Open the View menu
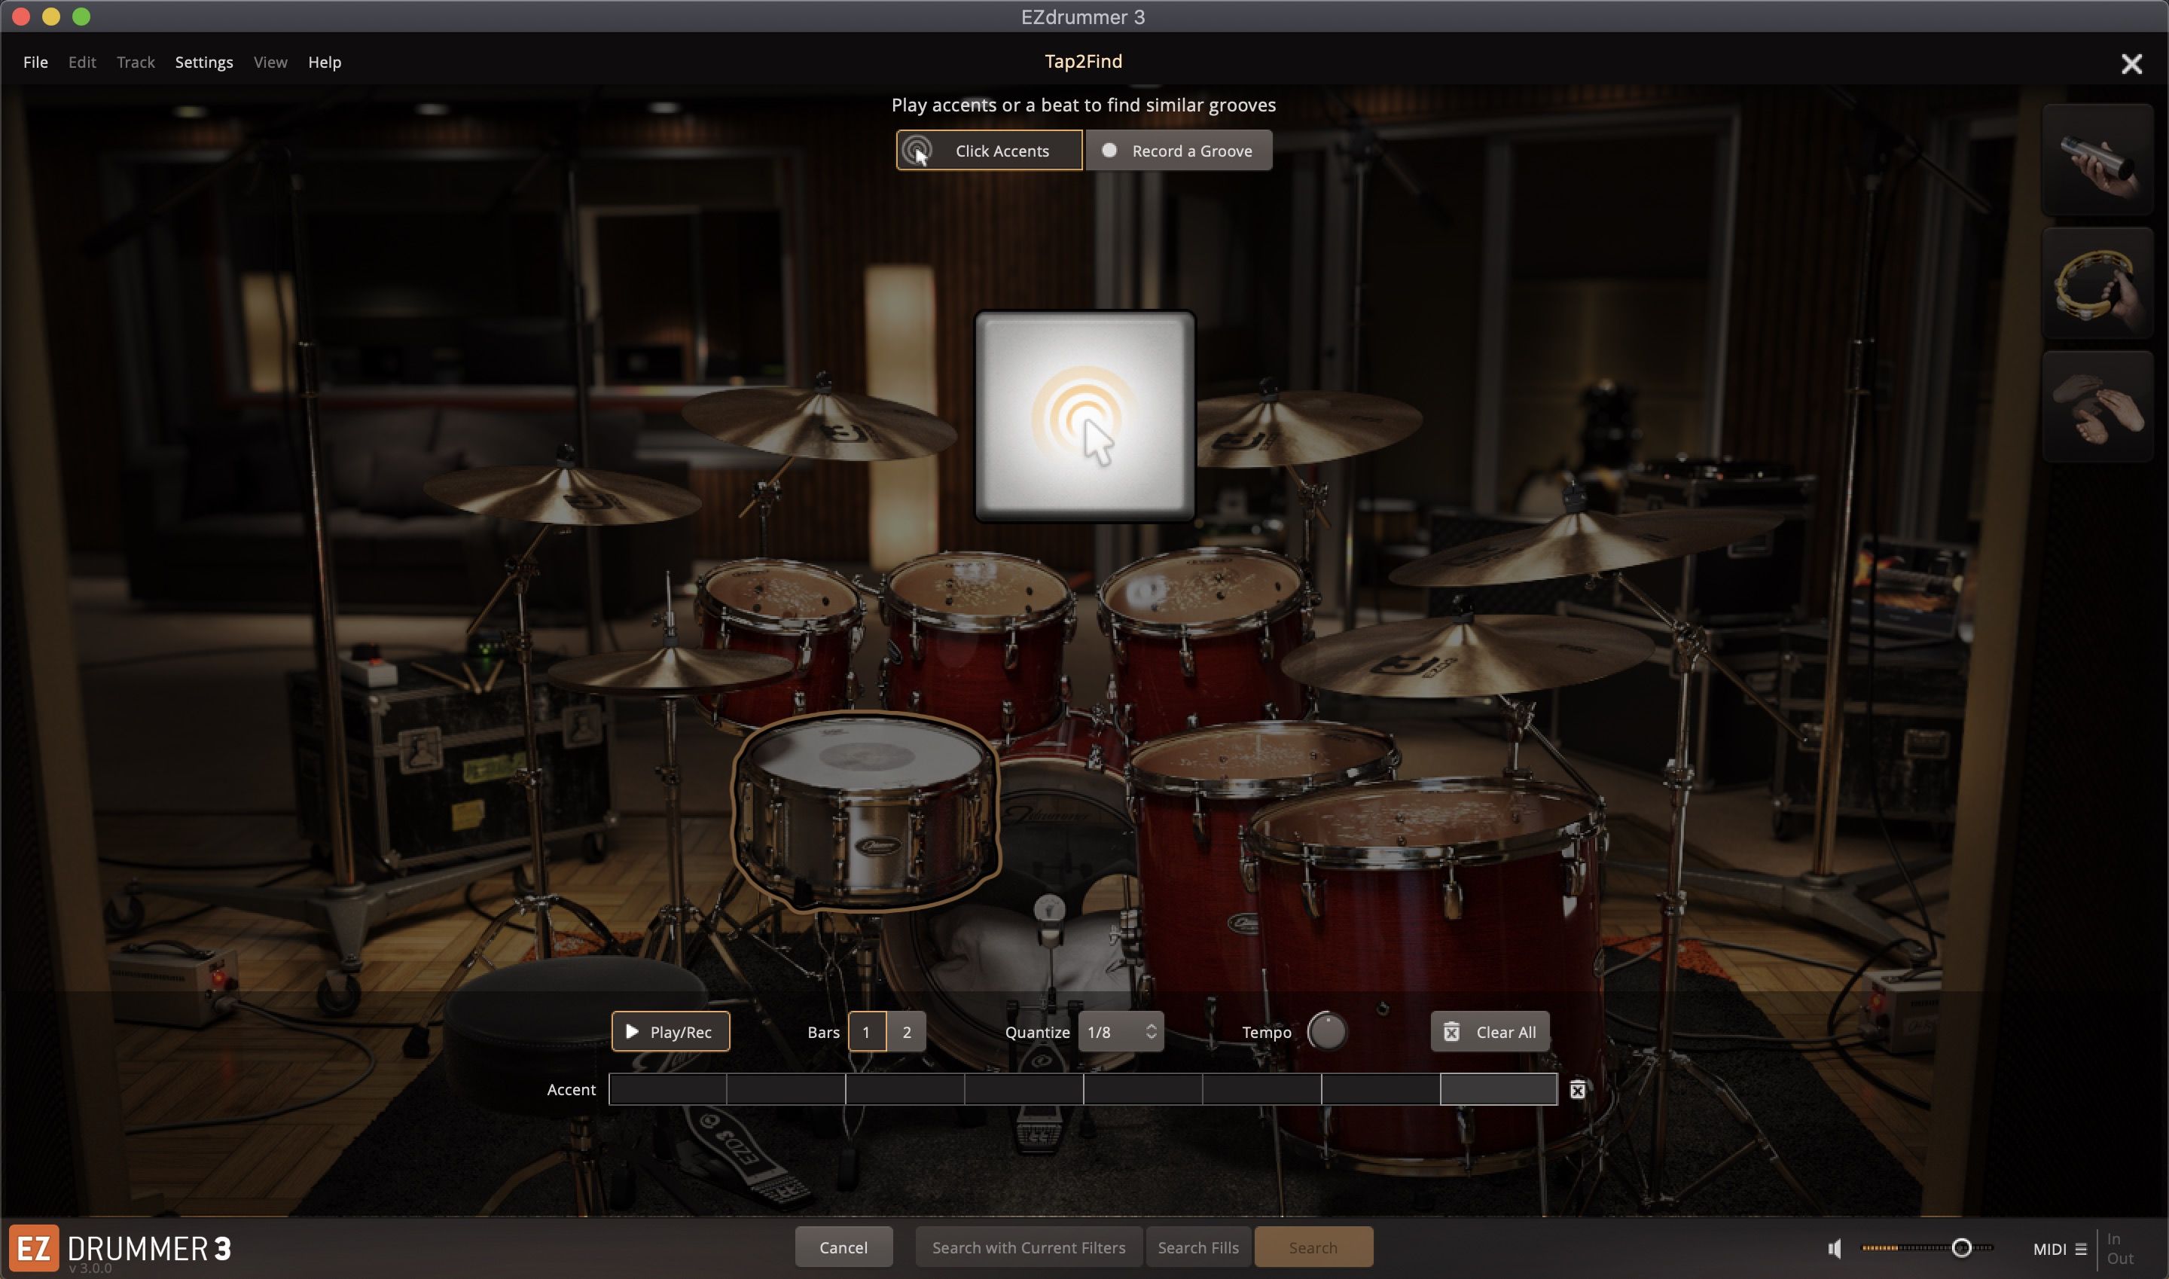 point(270,62)
